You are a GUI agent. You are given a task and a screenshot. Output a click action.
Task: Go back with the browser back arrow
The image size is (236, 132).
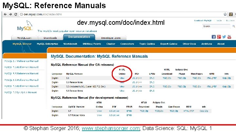coord(5,14)
